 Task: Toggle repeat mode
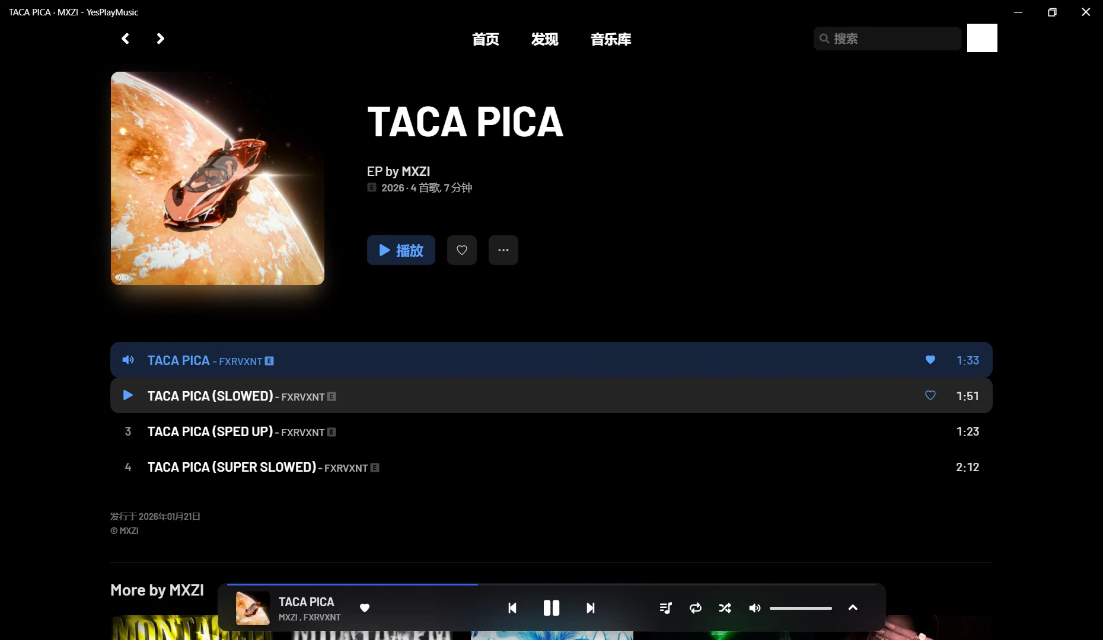[696, 608]
